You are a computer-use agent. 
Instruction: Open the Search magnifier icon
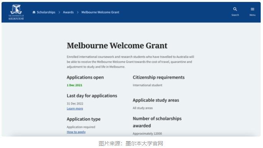[235, 9]
